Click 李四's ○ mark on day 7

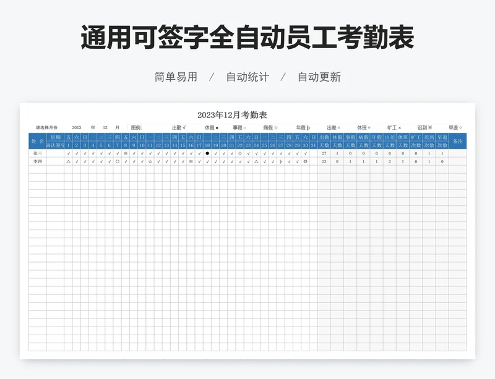118,161
